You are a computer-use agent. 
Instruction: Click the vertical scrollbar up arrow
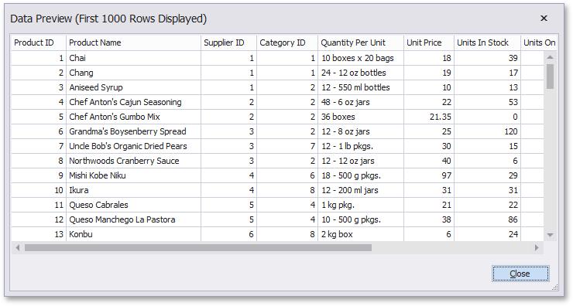coord(550,57)
